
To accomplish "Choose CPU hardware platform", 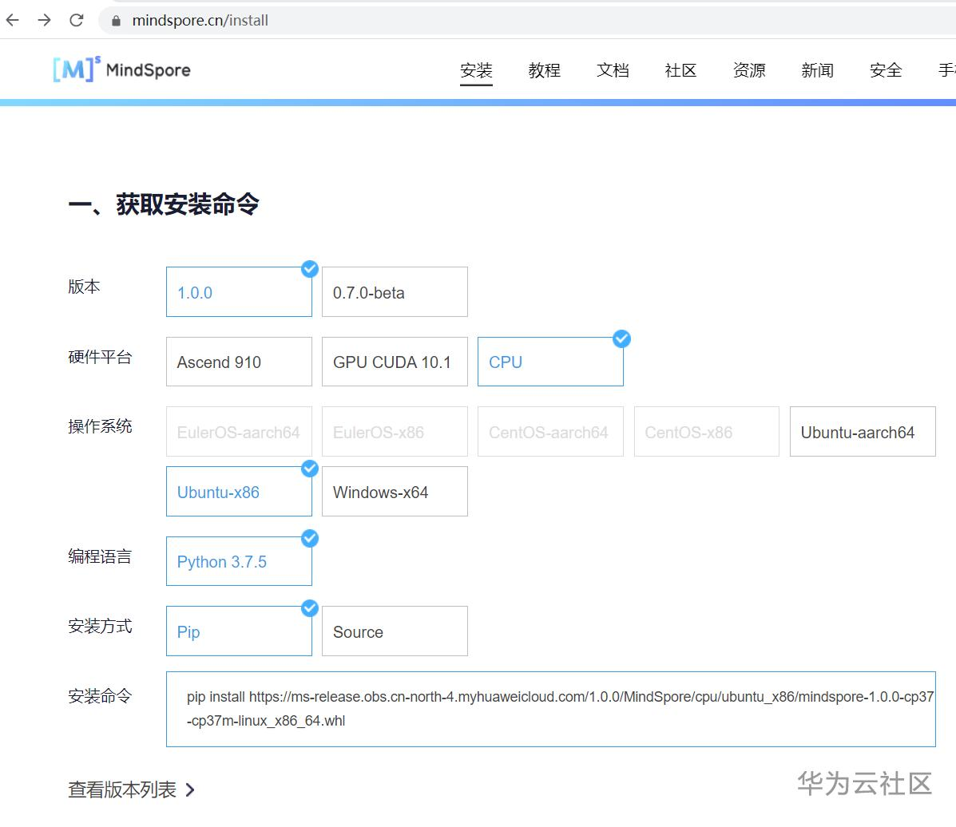I will [550, 362].
